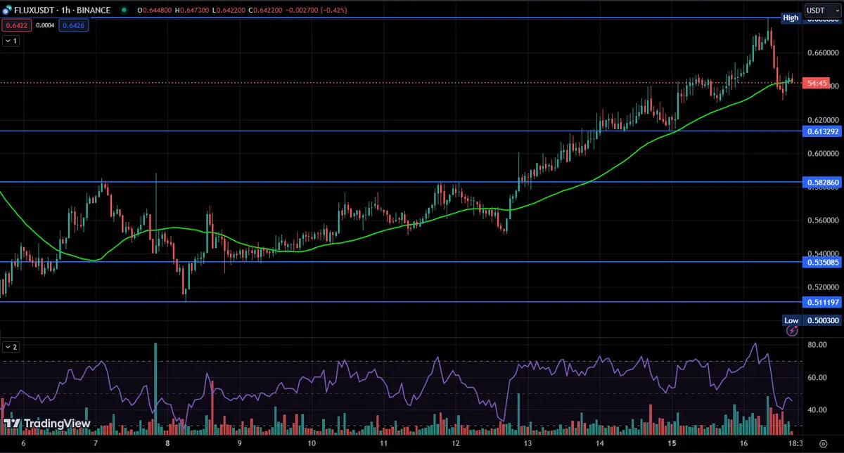
Task: Expand the collapsed pane legend labeled 2
Action: [x=11, y=347]
